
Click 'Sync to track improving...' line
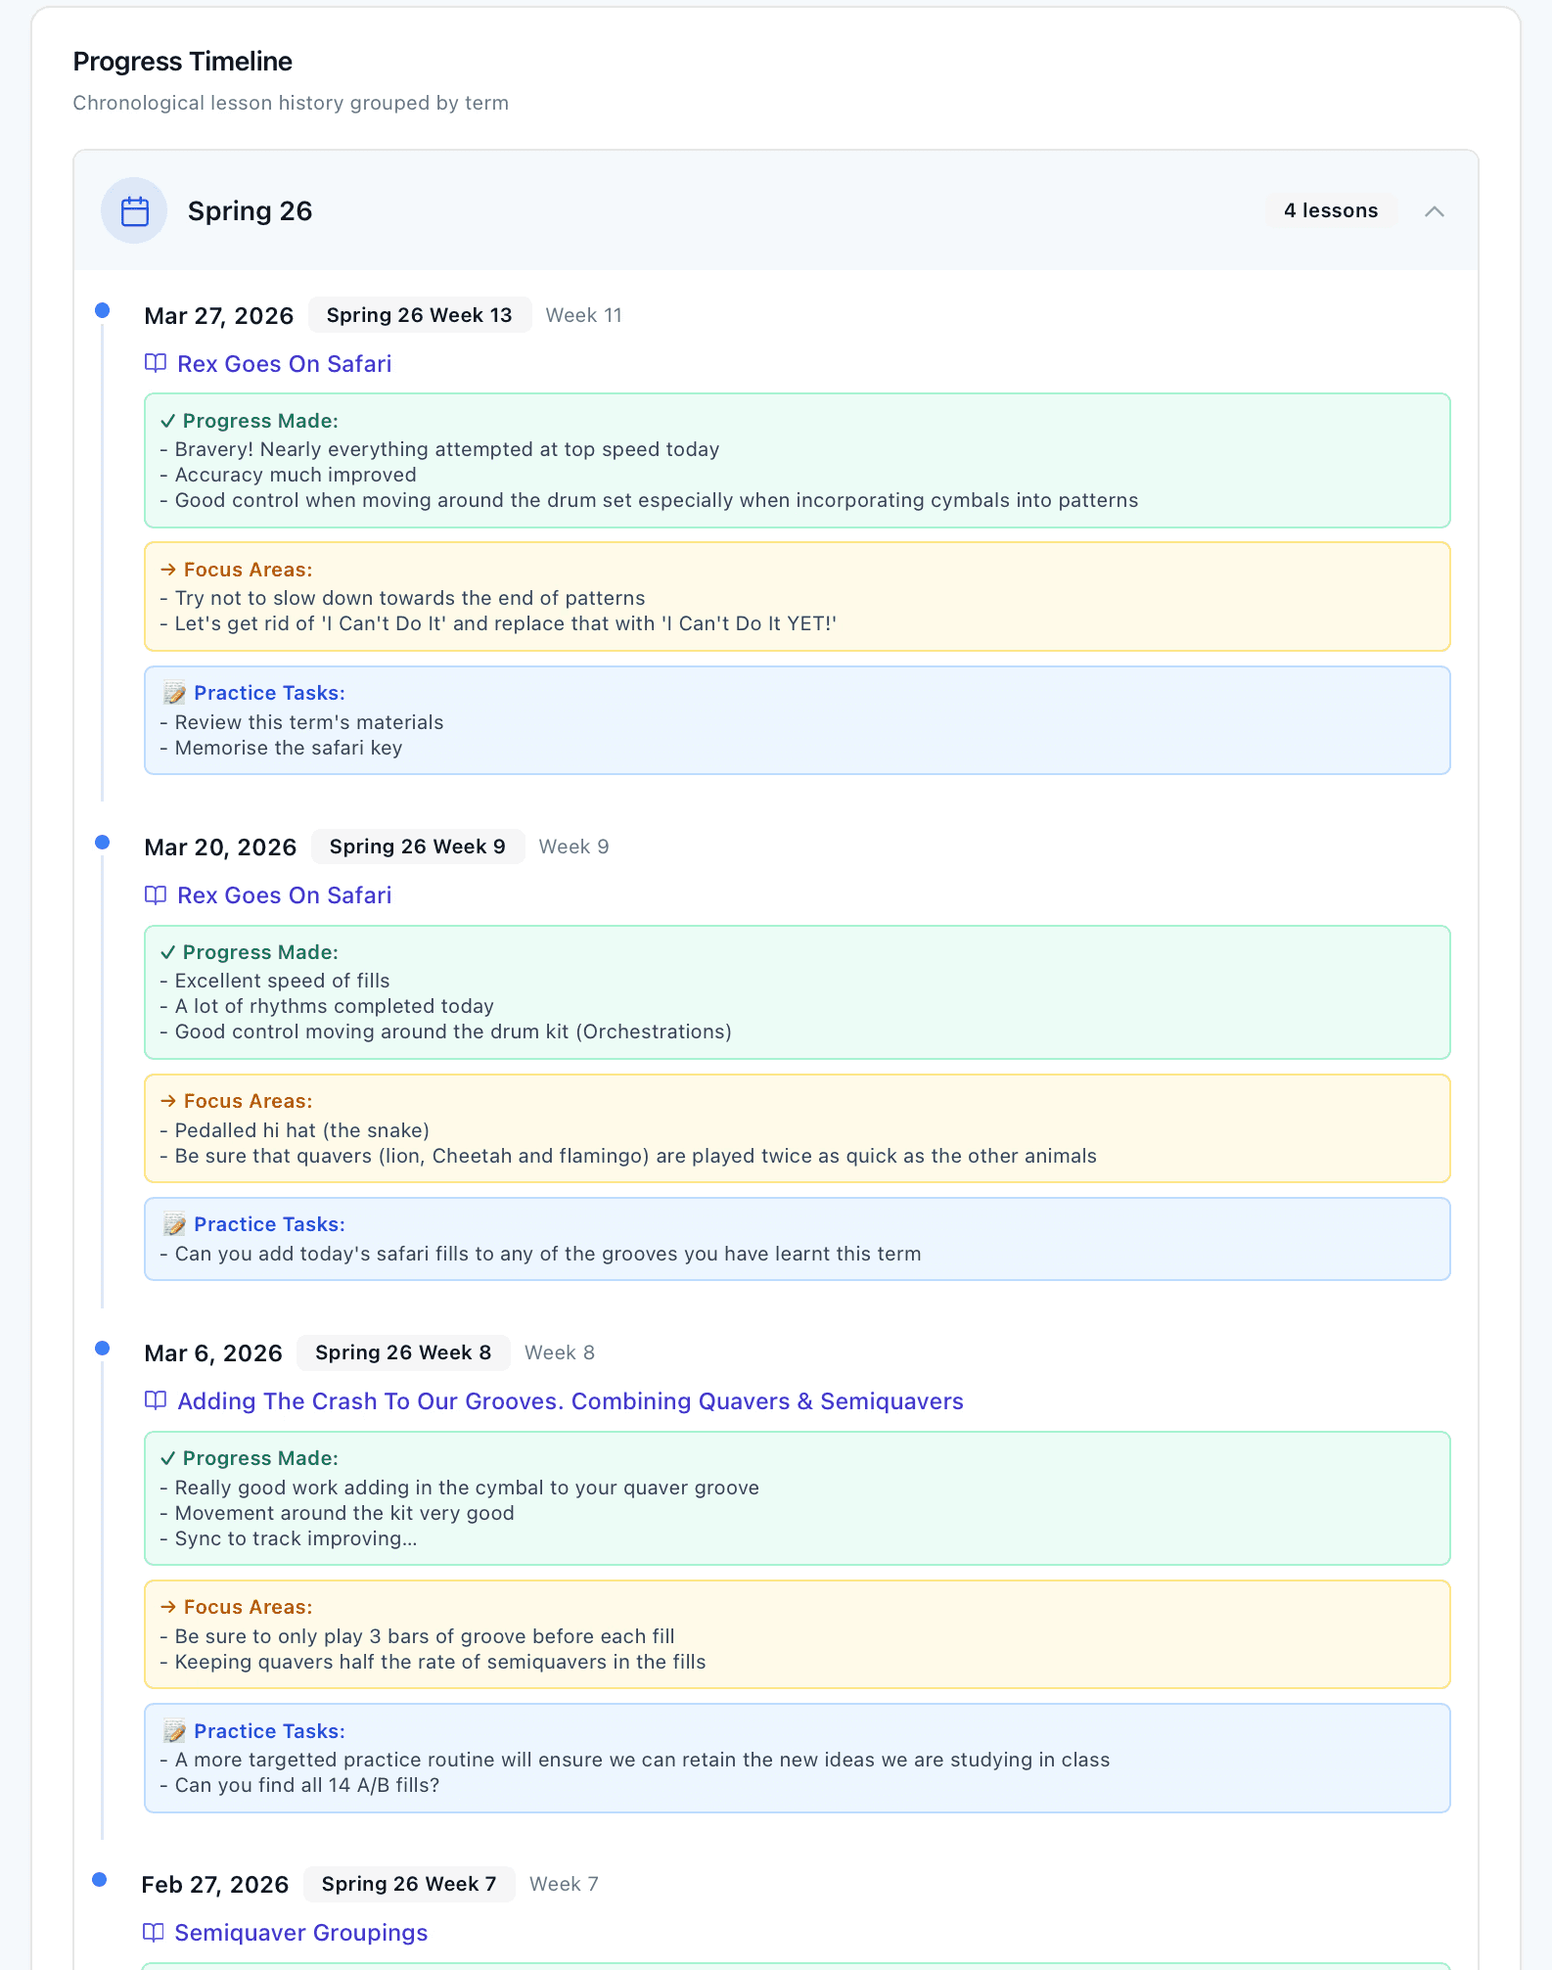click(x=289, y=1538)
